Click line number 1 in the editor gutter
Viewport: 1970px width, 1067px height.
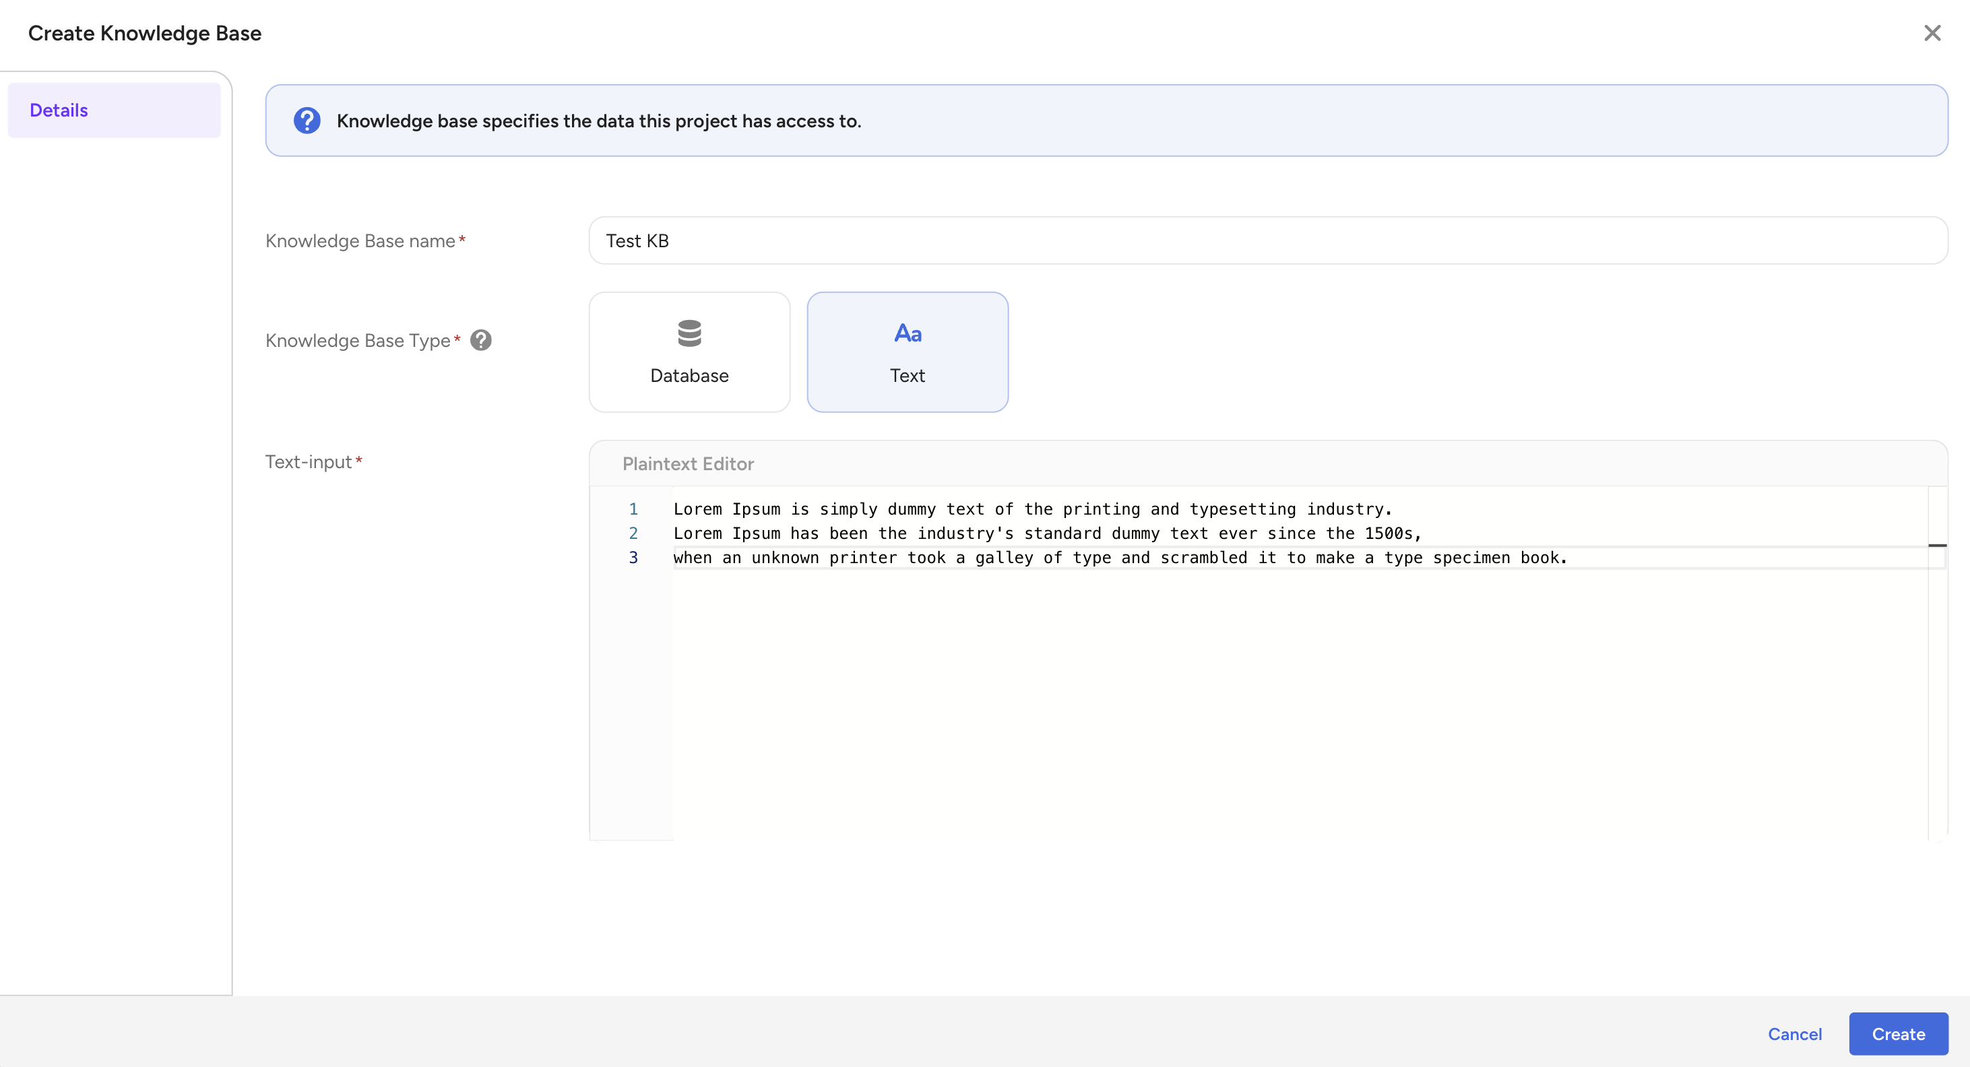pyautogui.click(x=633, y=509)
